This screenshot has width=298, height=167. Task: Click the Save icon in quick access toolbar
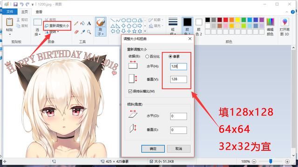(x=15, y=4)
